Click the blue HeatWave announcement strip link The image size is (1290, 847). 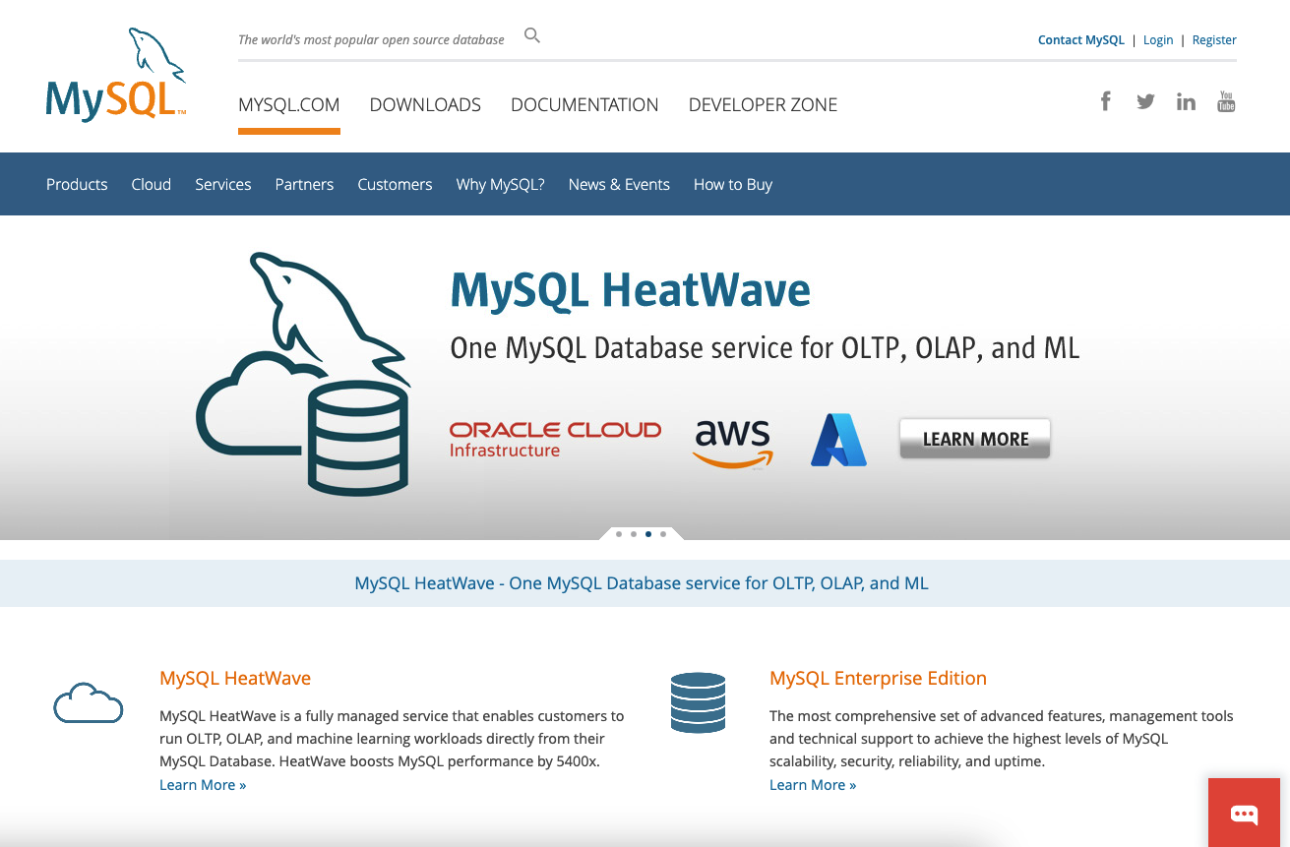pyautogui.click(x=642, y=583)
